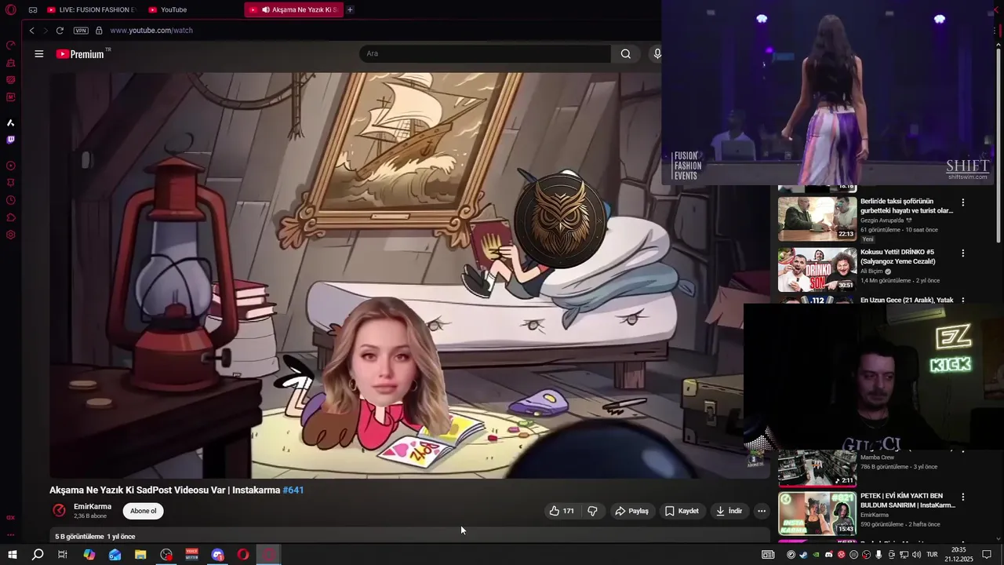1004x565 pixels.
Task: Open the sidebar Settings gear
Action: pos(11,235)
